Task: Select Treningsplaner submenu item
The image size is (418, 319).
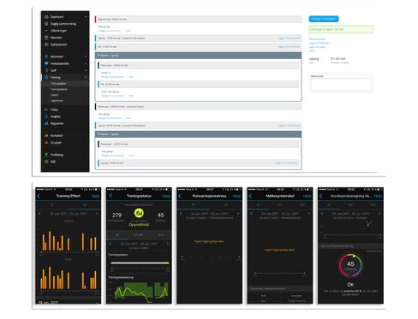Action: [x=59, y=89]
